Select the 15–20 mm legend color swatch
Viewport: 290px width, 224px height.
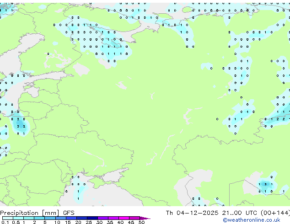click(x=71, y=218)
